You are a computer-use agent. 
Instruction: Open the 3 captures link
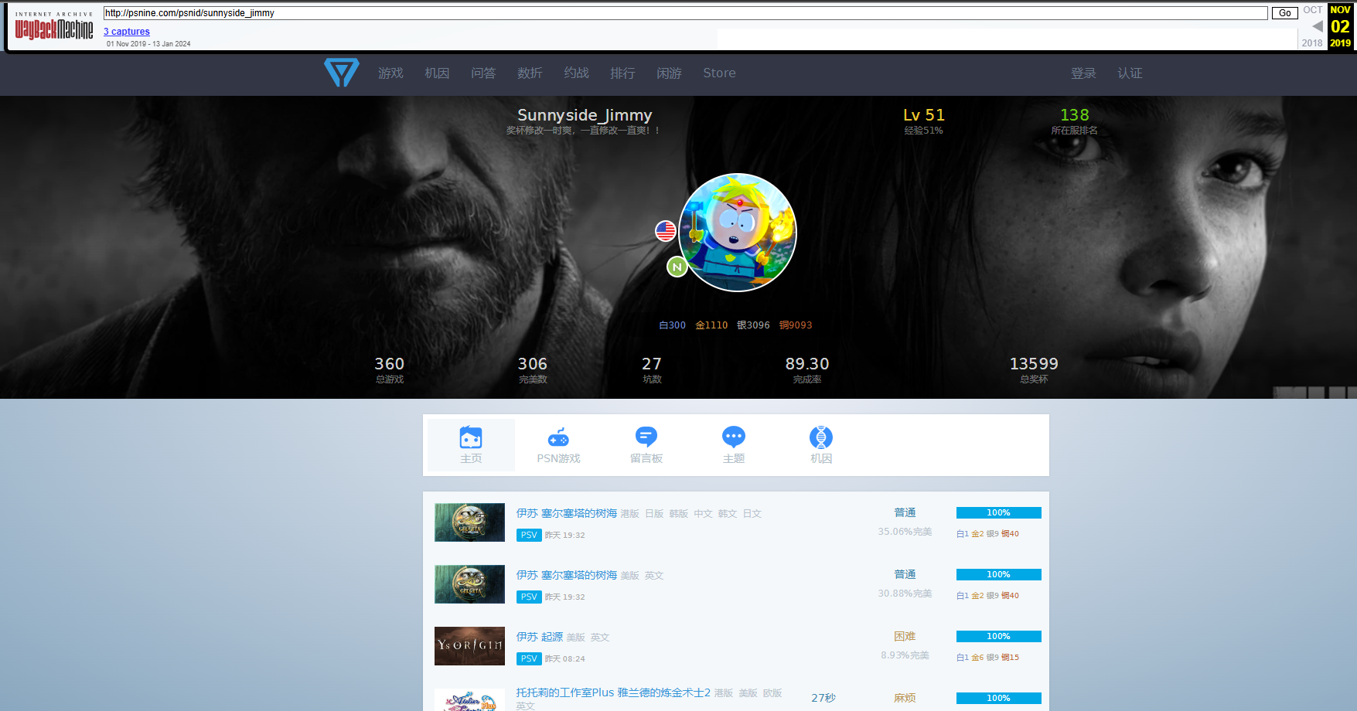pyautogui.click(x=127, y=32)
